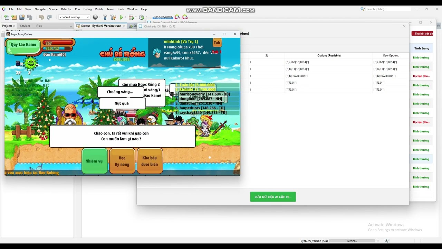Click the Undo toolbar icon
This screenshot has width=442, height=249.
(41, 17)
